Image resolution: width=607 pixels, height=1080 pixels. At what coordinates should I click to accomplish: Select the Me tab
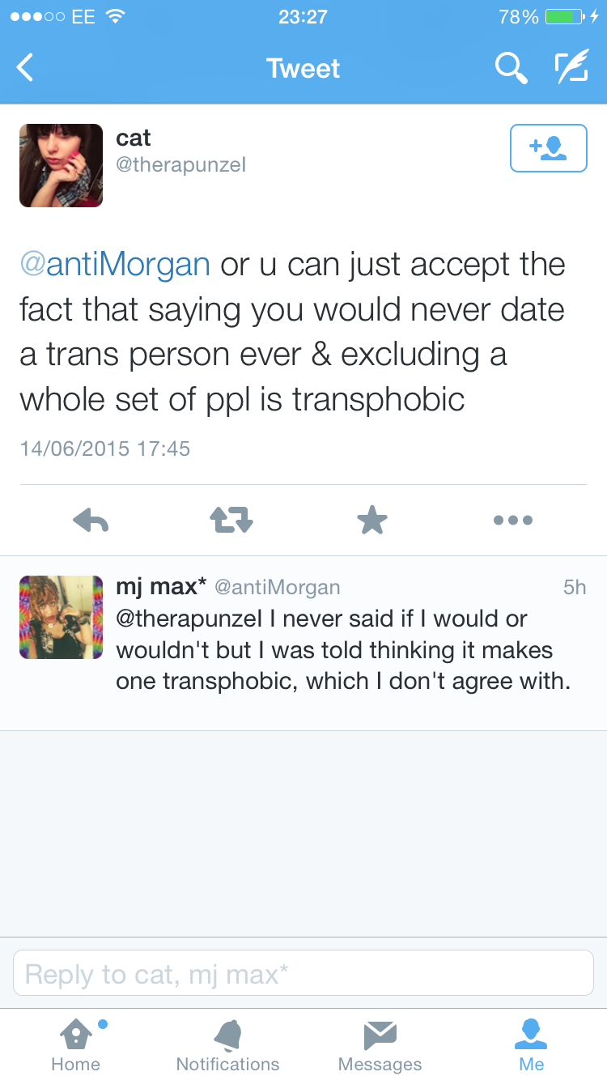(532, 1044)
